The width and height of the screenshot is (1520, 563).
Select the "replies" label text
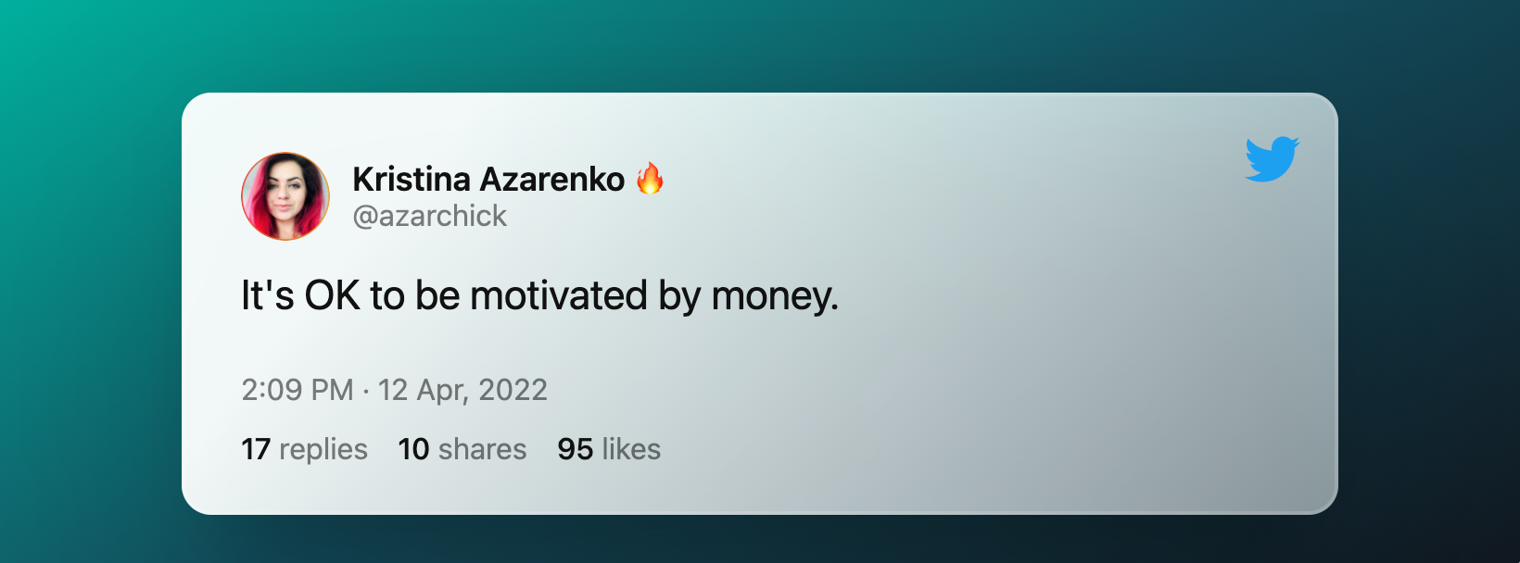(323, 450)
